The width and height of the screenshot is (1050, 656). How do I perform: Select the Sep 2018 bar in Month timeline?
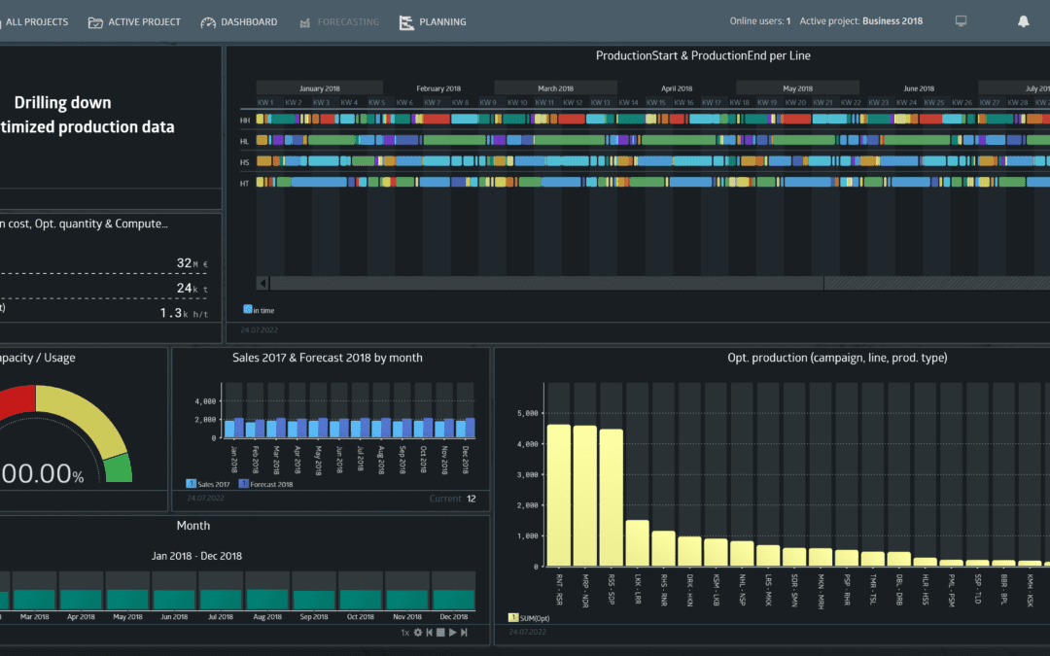click(x=314, y=600)
